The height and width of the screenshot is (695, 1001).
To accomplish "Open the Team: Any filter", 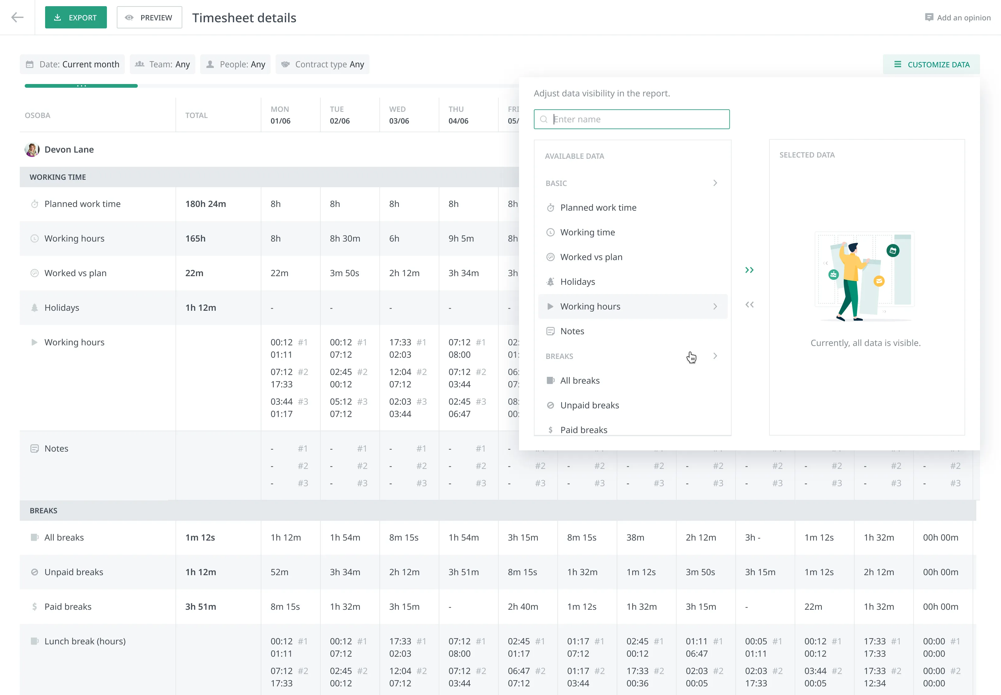I will [163, 65].
